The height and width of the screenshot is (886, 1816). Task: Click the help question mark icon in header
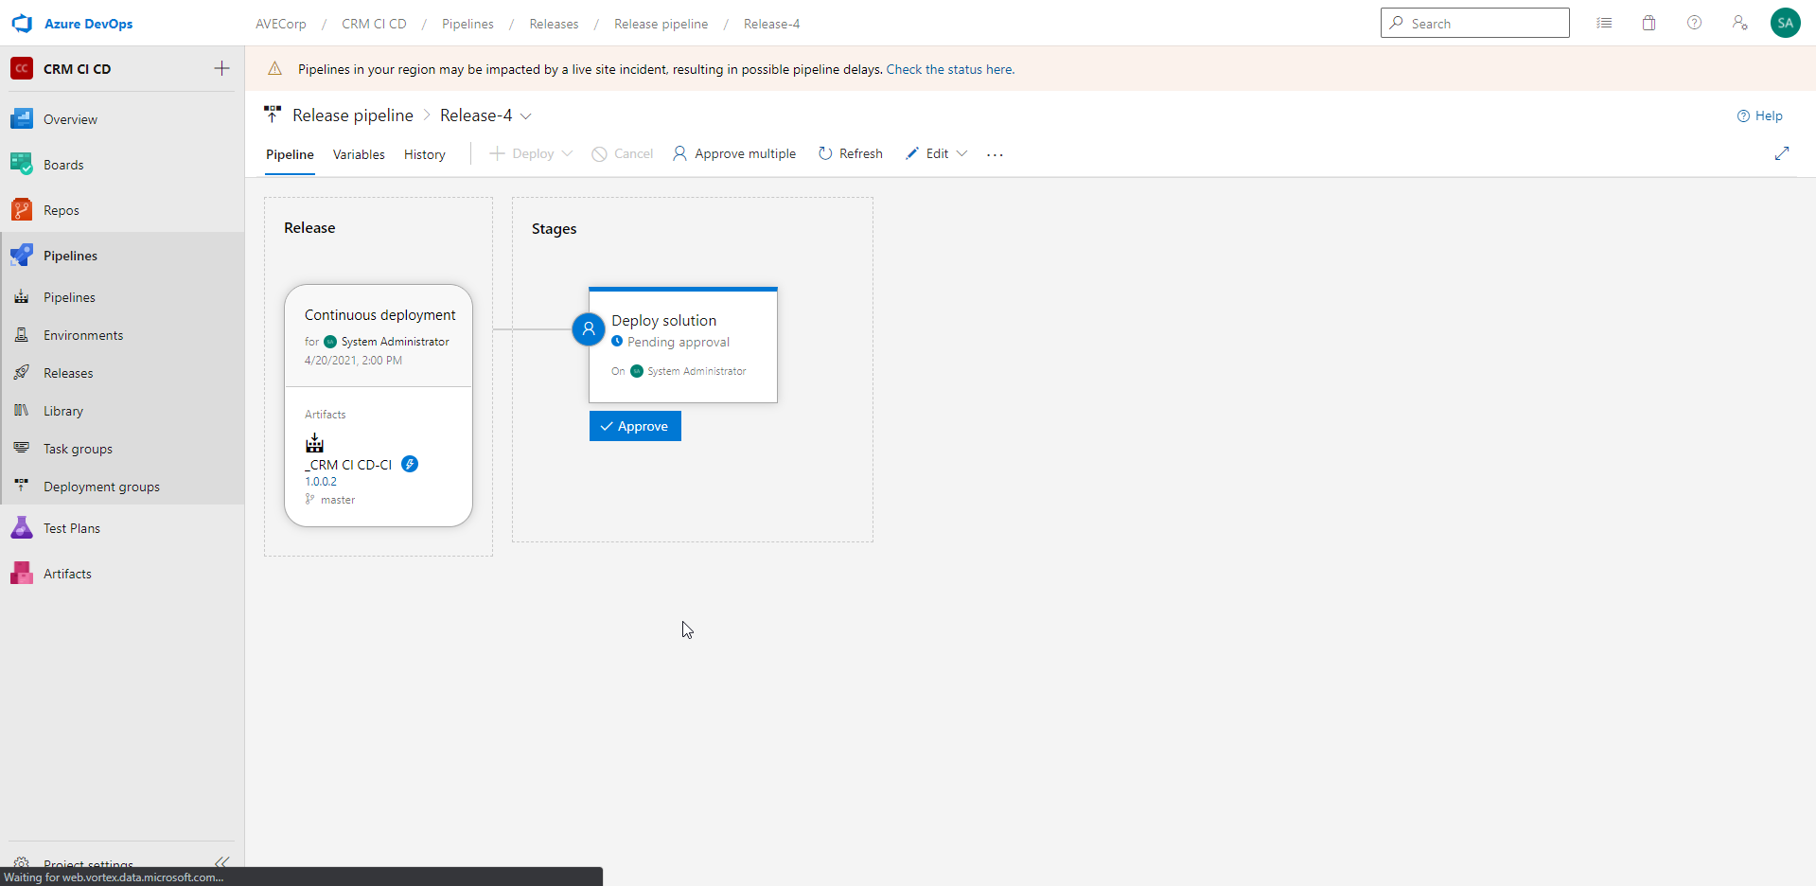(1695, 23)
